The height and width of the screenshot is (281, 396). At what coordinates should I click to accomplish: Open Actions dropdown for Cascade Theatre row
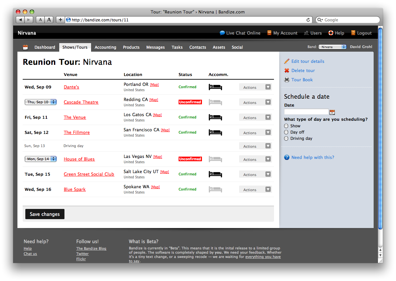[x=256, y=102]
